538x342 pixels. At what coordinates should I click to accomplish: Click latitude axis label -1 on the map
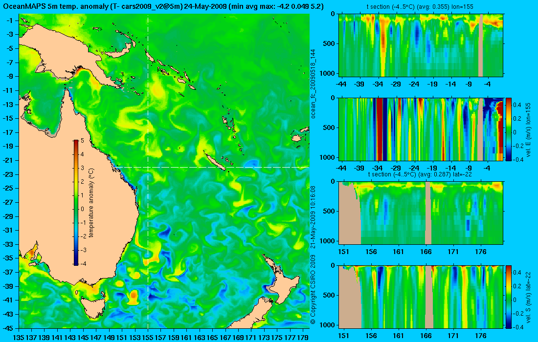pyautogui.click(x=10, y=21)
